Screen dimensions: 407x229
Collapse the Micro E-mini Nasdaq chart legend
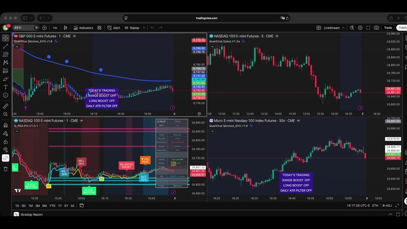[x=212, y=131]
